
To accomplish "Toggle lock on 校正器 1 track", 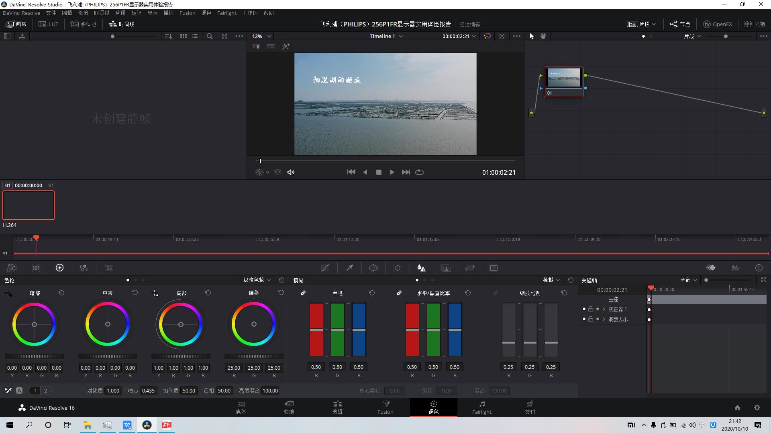I will (591, 309).
